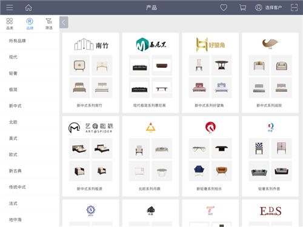Collapse sidebar with left chevron
This screenshot has width=303, height=227.
tap(64, 22)
